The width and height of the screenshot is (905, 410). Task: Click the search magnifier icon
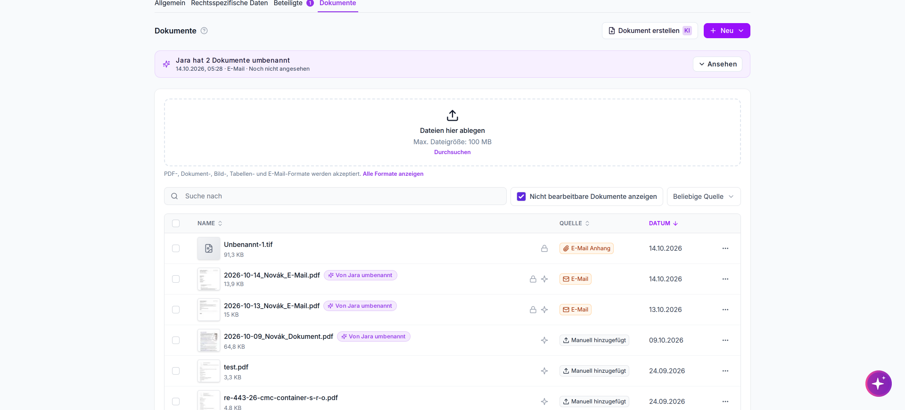coord(174,196)
